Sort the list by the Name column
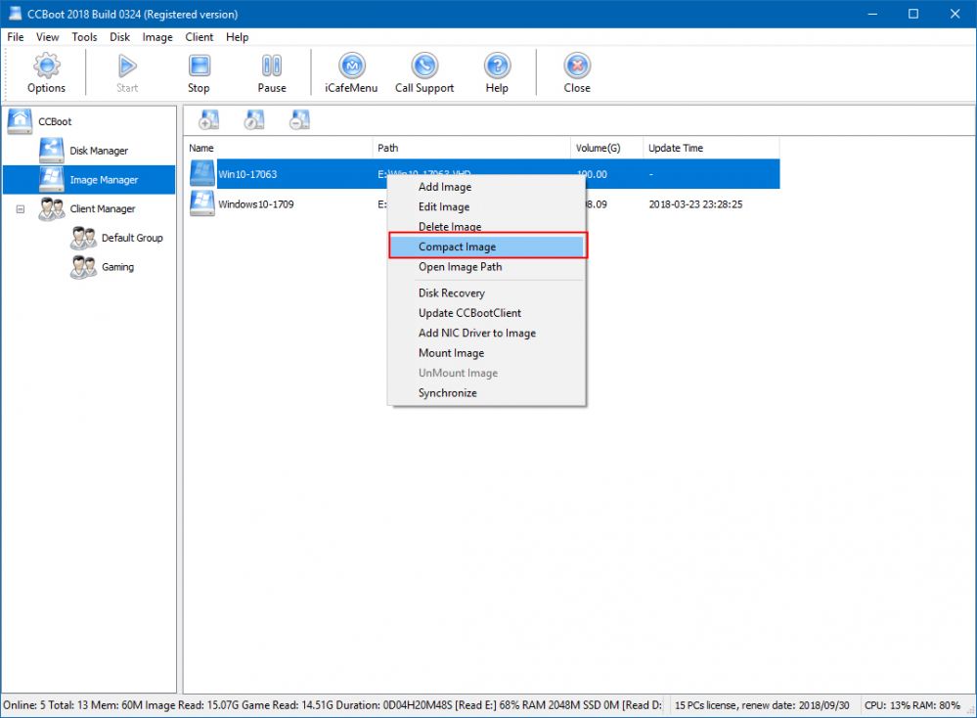Image resolution: width=977 pixels, height=718 pixels. point(279,148)
